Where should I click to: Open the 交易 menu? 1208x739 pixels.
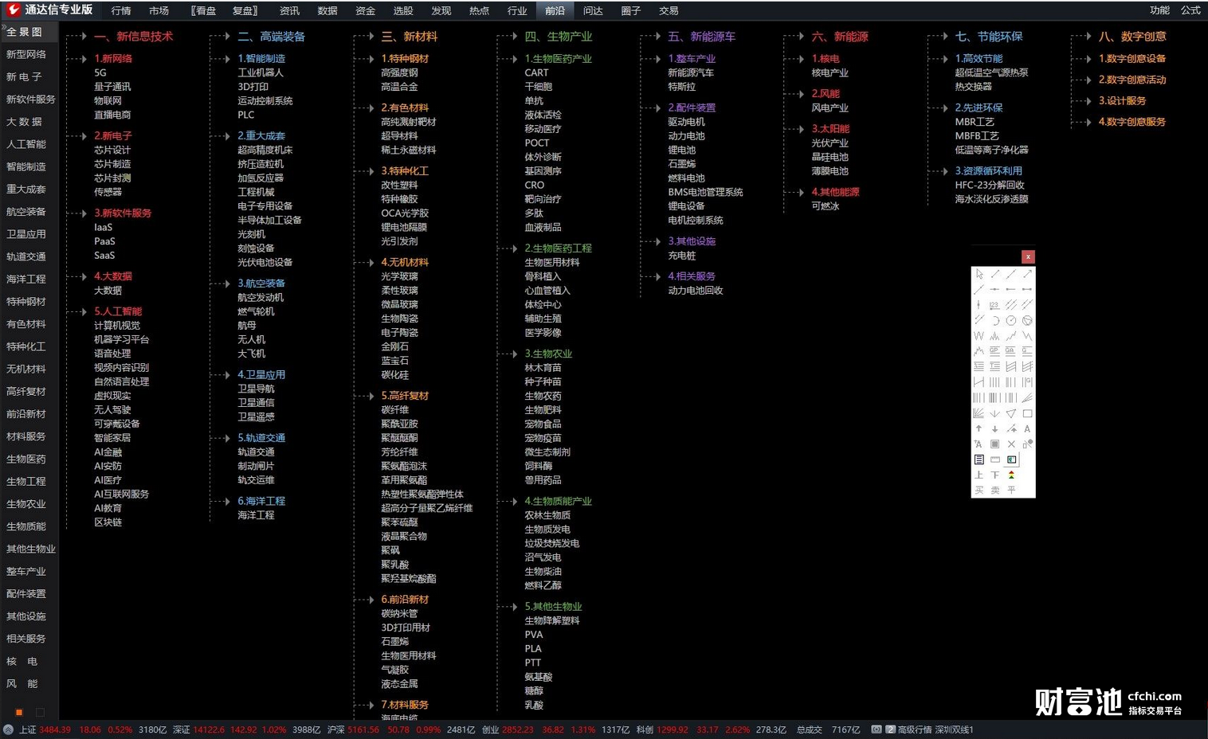[x=669, y=10]
